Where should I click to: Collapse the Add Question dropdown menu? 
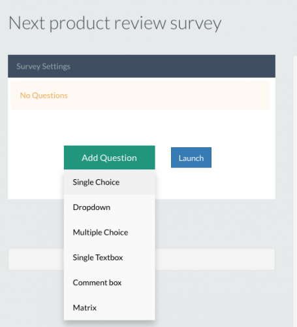coord(110,158)
